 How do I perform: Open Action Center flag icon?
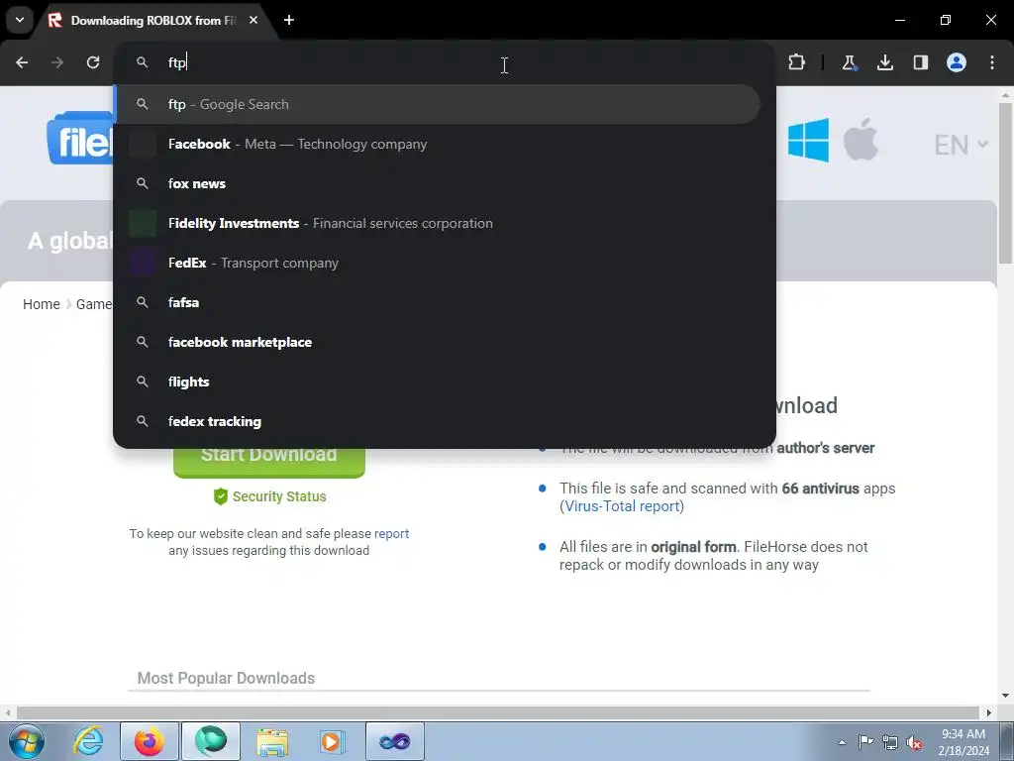(865, 742)
